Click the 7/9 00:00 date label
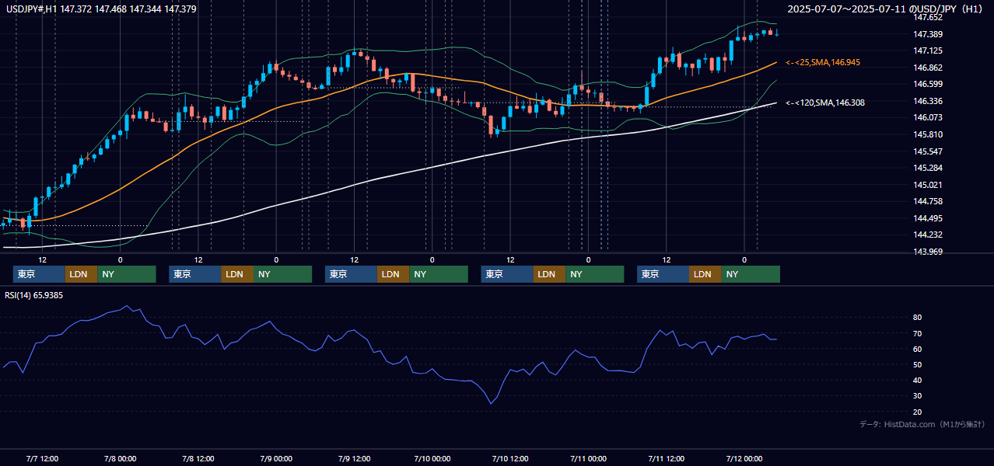 [276, 458]
